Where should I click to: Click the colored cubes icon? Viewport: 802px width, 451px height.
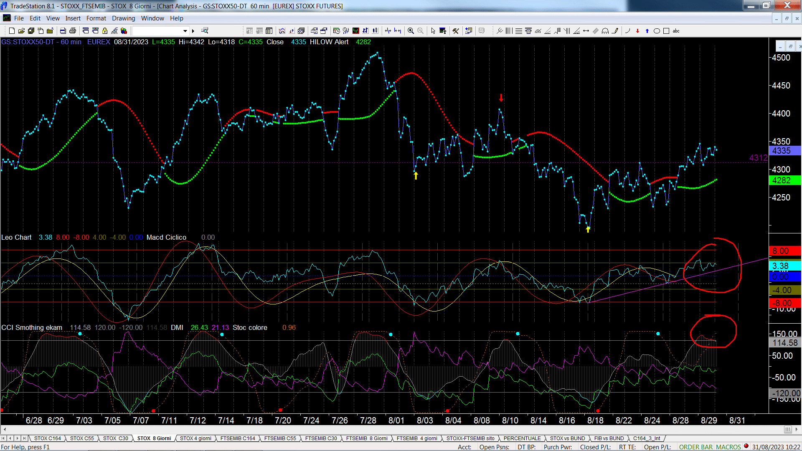124,31
